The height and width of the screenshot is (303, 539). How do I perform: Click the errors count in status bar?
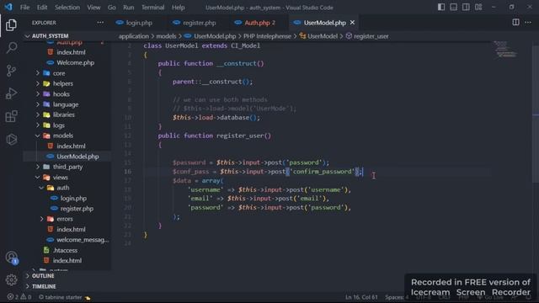click(x=19, y=297)
